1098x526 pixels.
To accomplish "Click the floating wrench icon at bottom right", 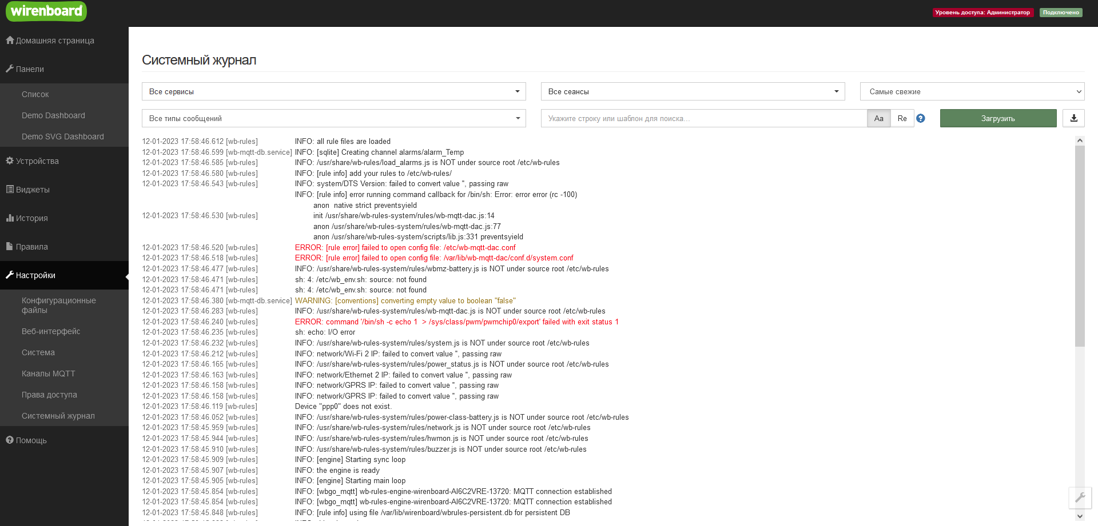I will point(1080,497).
